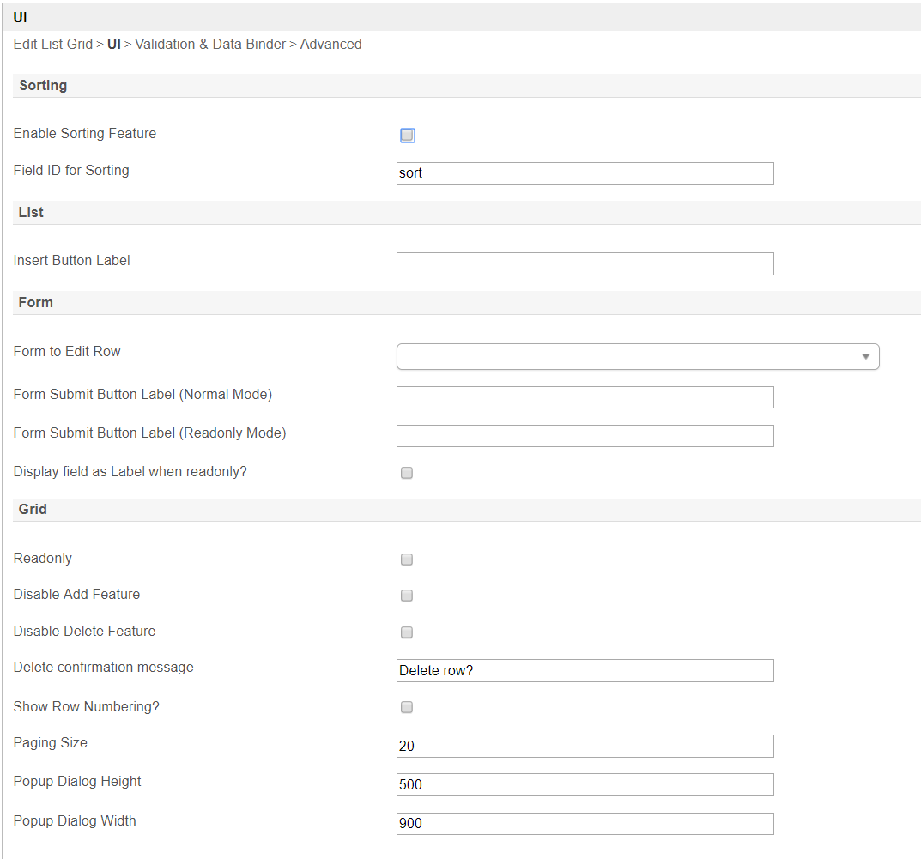Click Form Submit Button Label Normal Mode field
This screenshot has width=921, height=859.
(x=585, y=396)
